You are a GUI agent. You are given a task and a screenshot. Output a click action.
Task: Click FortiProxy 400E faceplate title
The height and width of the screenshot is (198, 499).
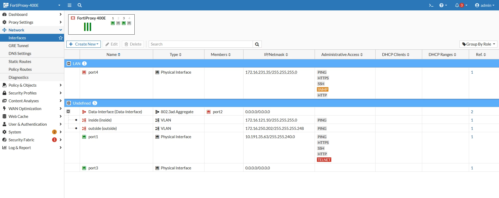[x=91, y=18]
